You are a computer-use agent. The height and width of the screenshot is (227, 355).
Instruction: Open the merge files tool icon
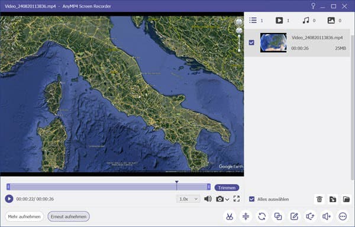(278, 216)
